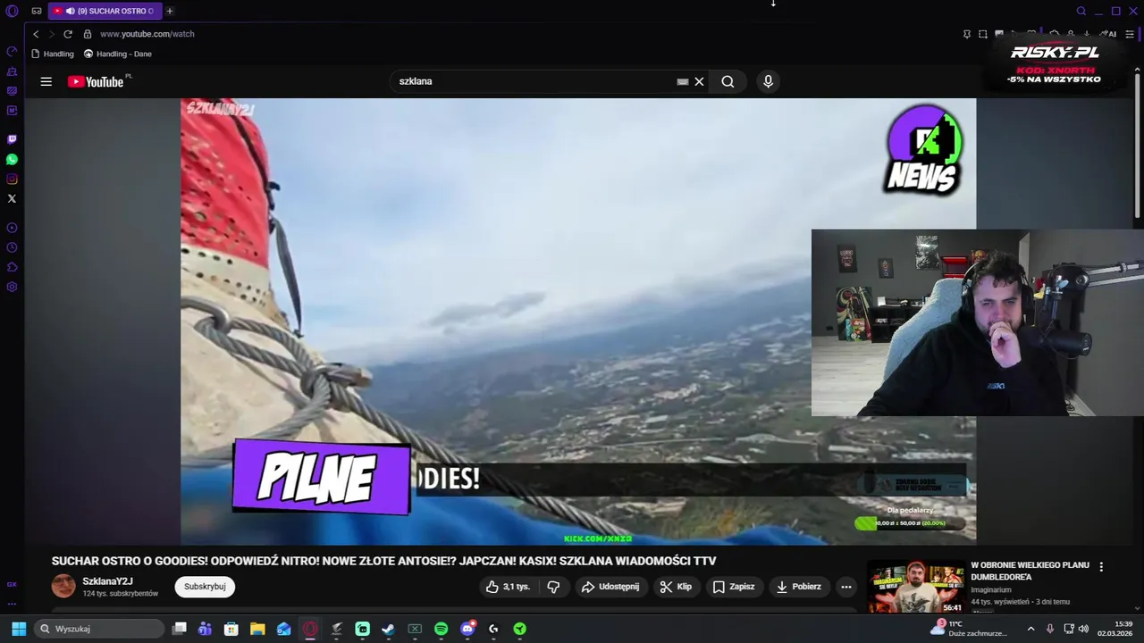The image size is (1144, 643).
Task: Switch to the SUCHAR OSTRO YouTube tab
Action: click(105, 11)
